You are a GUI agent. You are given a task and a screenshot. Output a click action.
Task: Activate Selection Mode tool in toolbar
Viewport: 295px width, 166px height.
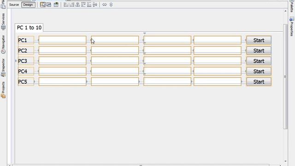click(43, 5)
